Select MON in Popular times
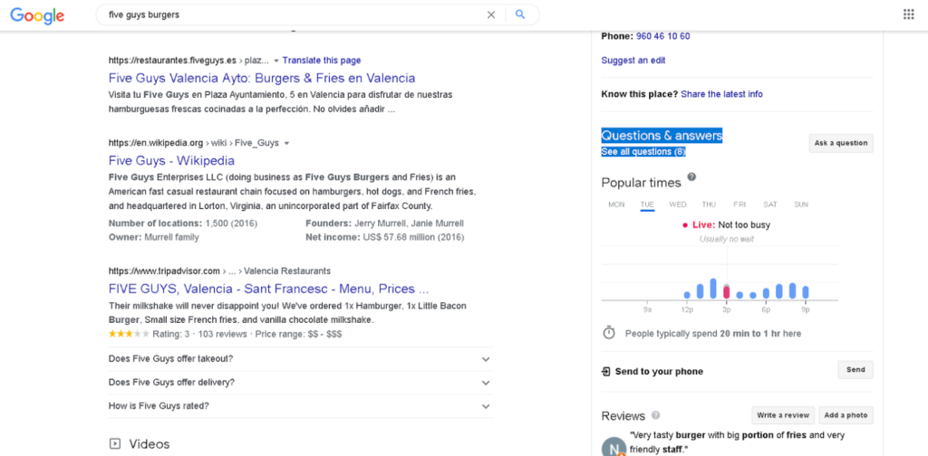This screenshot has width=928, height=456. click(x=616, y=204)
